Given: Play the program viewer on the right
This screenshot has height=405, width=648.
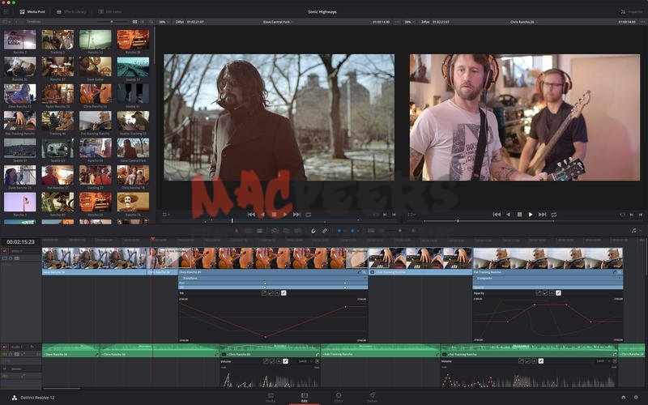Looking at the screenshot, I should (531, 215).
